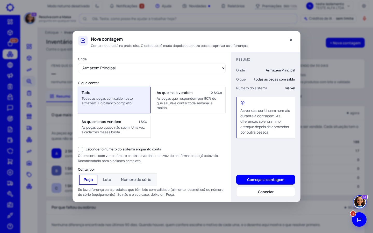Open chat bubble icon in blue sidebar
Screen dimensions: 373x233
pos(10,108)
